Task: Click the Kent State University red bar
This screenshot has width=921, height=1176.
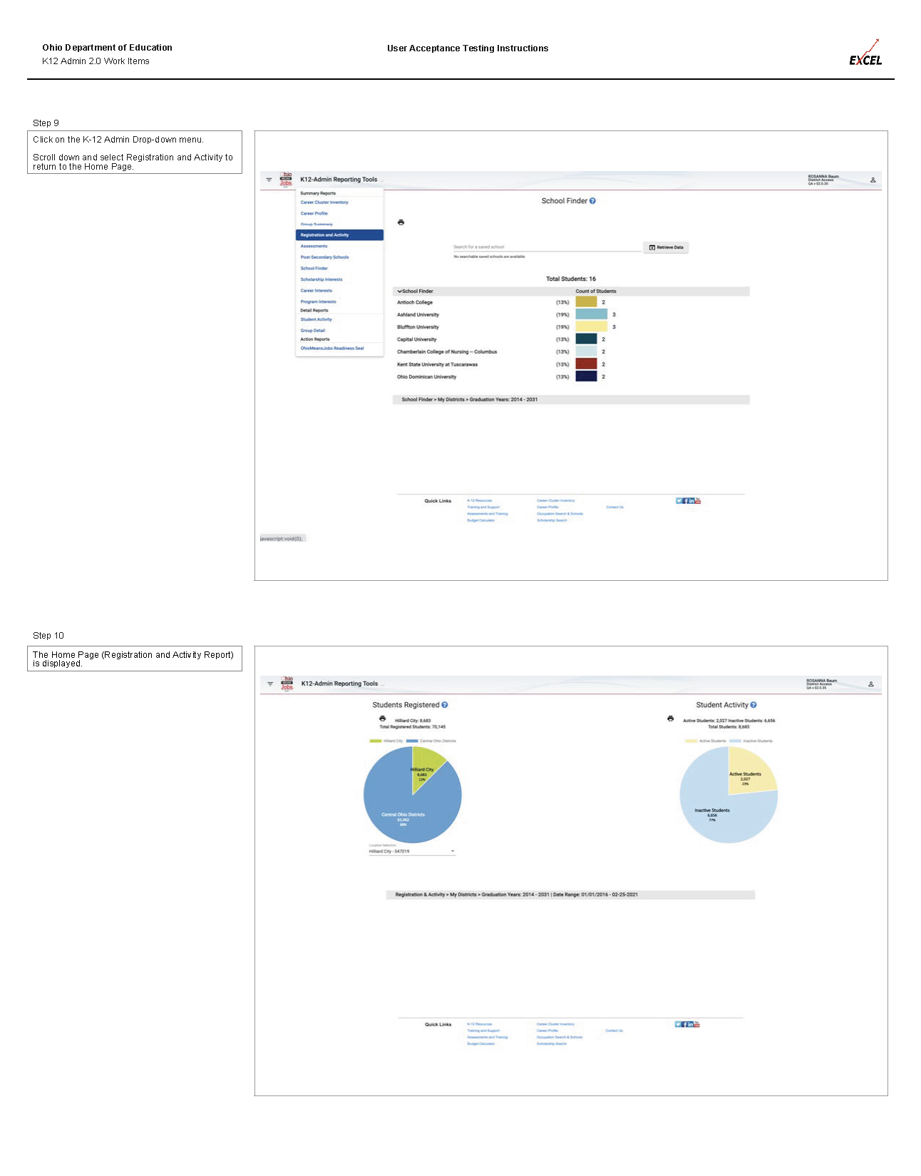Action: (586, 364)
